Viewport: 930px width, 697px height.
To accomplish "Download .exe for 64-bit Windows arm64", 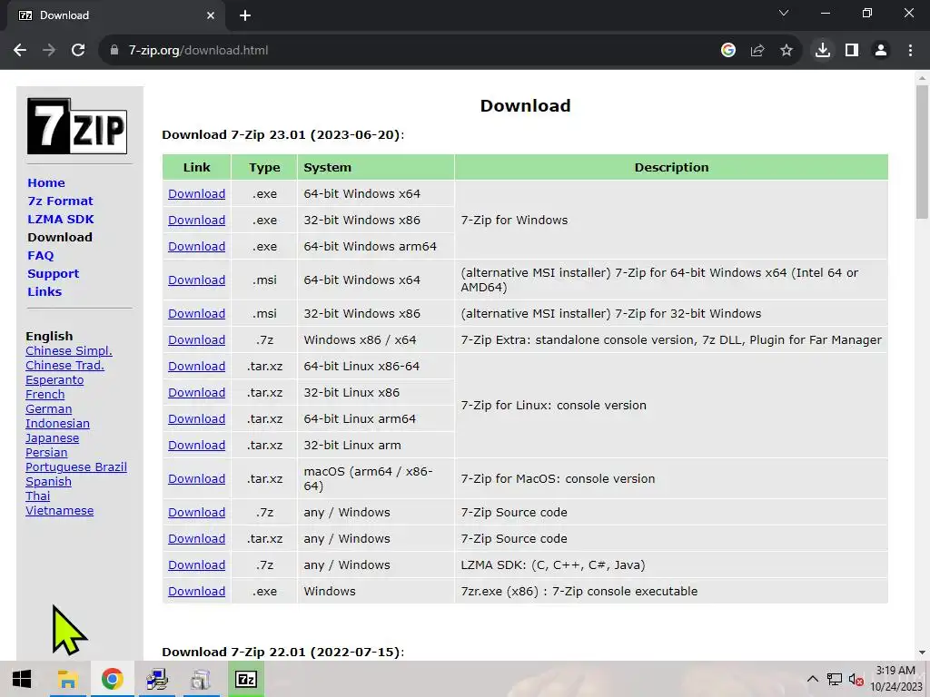I will (x=196, y=247).
